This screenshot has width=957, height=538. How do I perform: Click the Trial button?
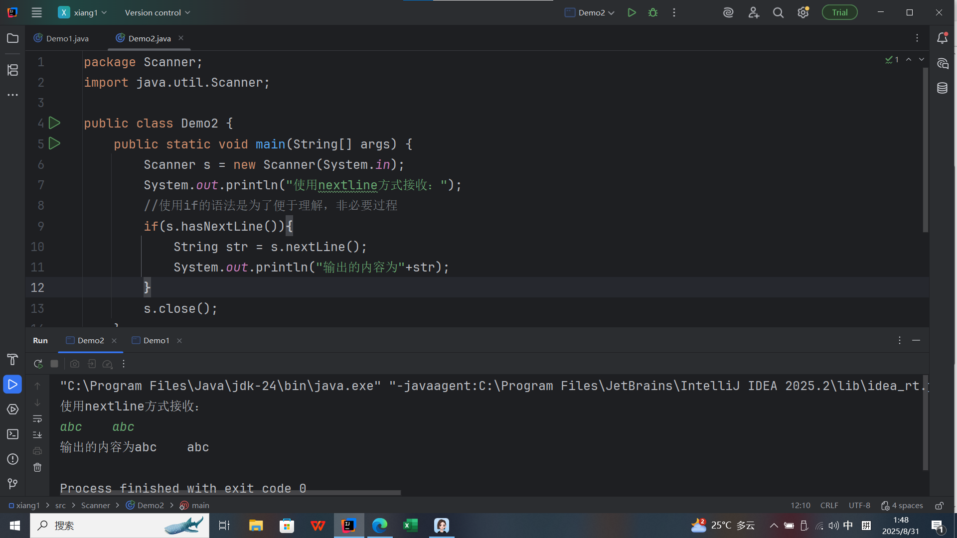coord(839,12)
